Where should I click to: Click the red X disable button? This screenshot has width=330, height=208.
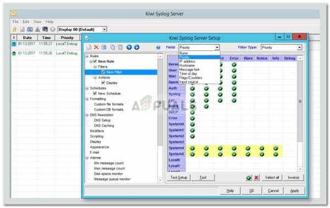click(x=256, y=177)
